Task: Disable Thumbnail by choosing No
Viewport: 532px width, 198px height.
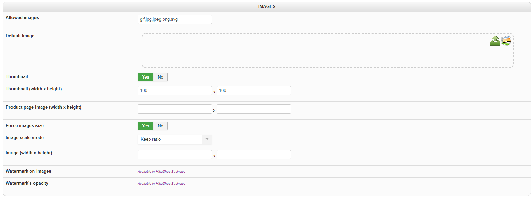Action: coord(160,77)
